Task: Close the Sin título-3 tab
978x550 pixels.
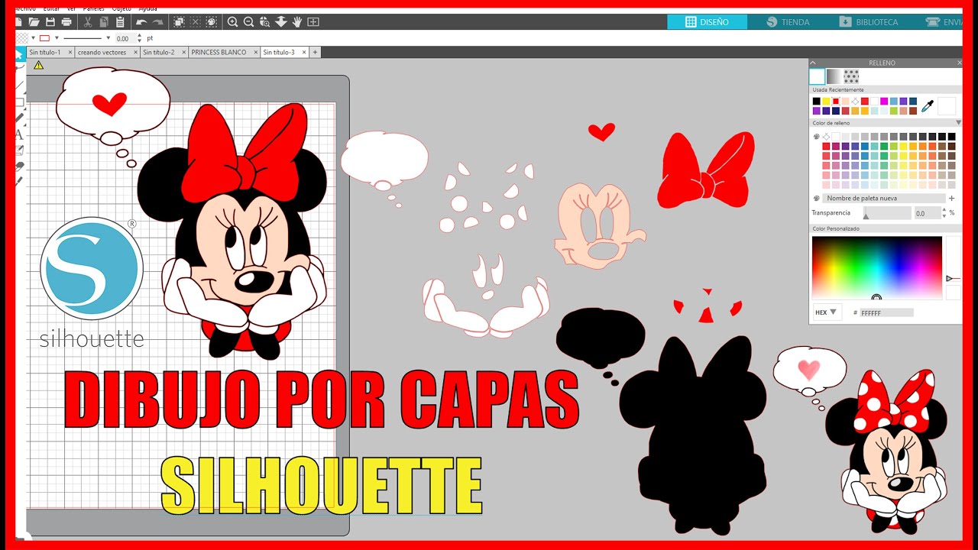Action: (304, 52)
